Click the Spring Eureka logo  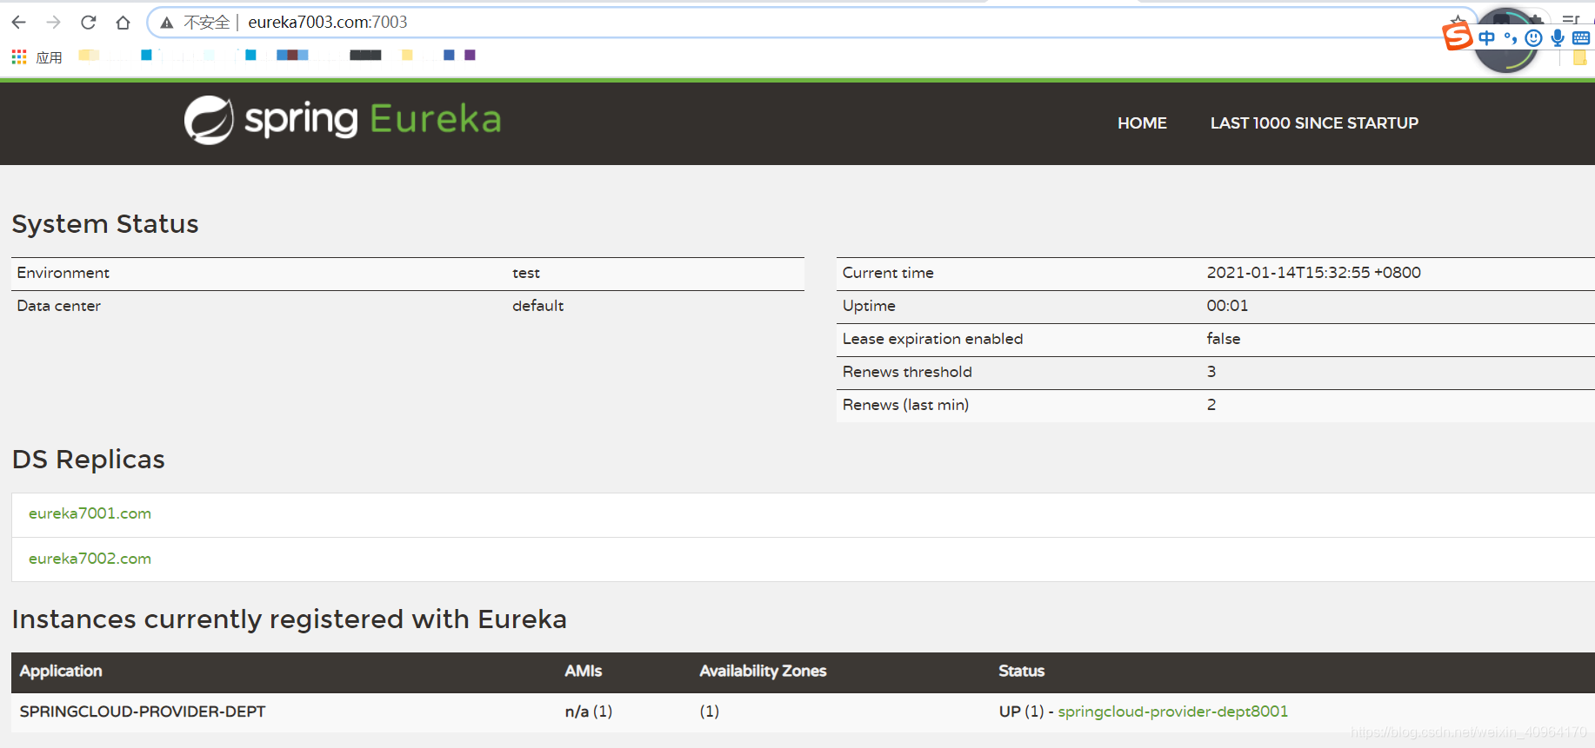[343, 120]
